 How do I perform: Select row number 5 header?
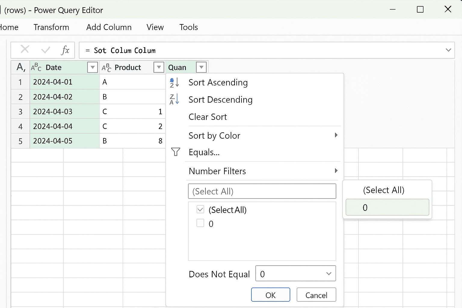click(20, 141)
